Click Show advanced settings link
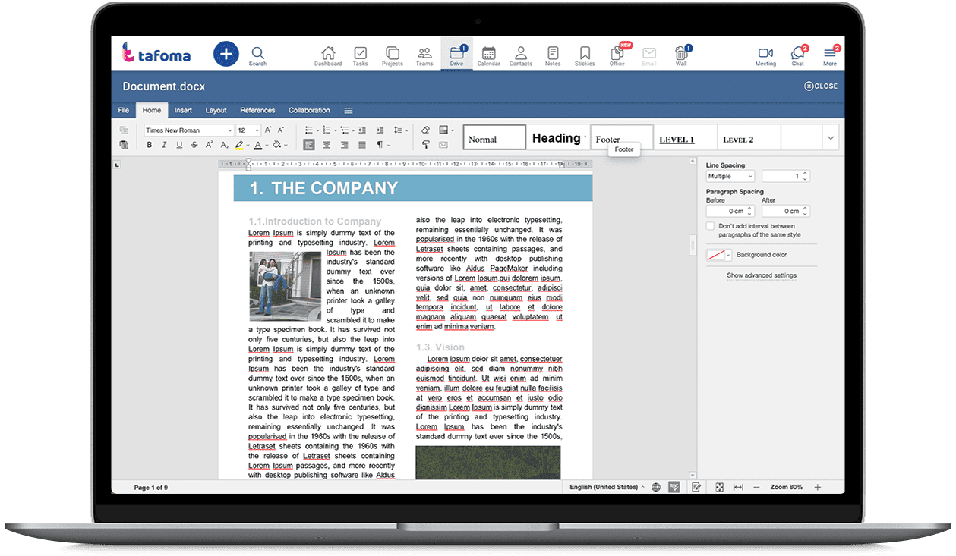The height and width of the screenshot is (556, 956). coord(761,275)
